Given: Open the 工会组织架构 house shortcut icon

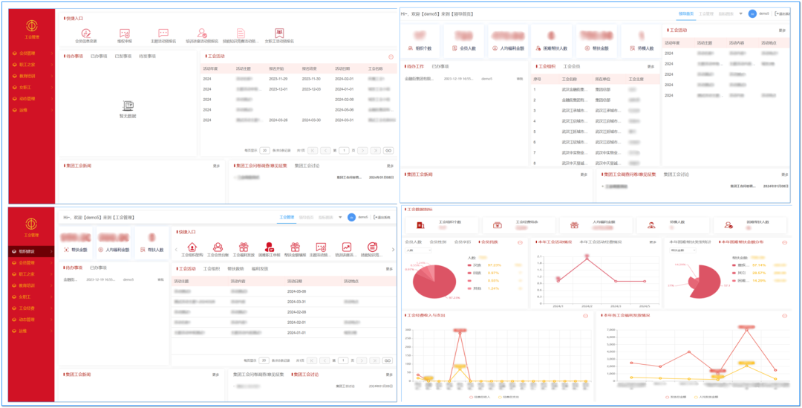Looking at the screenshot, I should pos(192,247).
